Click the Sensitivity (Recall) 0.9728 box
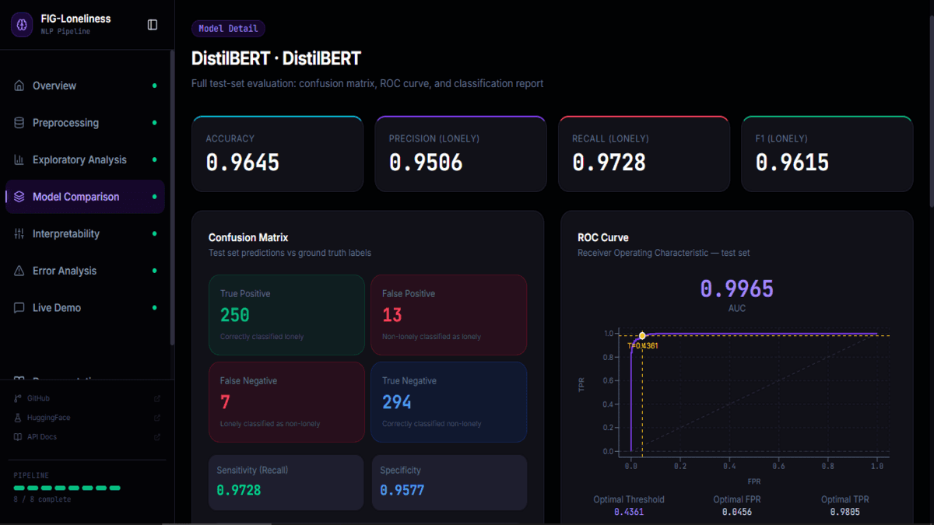 click(x=286, y=482)
